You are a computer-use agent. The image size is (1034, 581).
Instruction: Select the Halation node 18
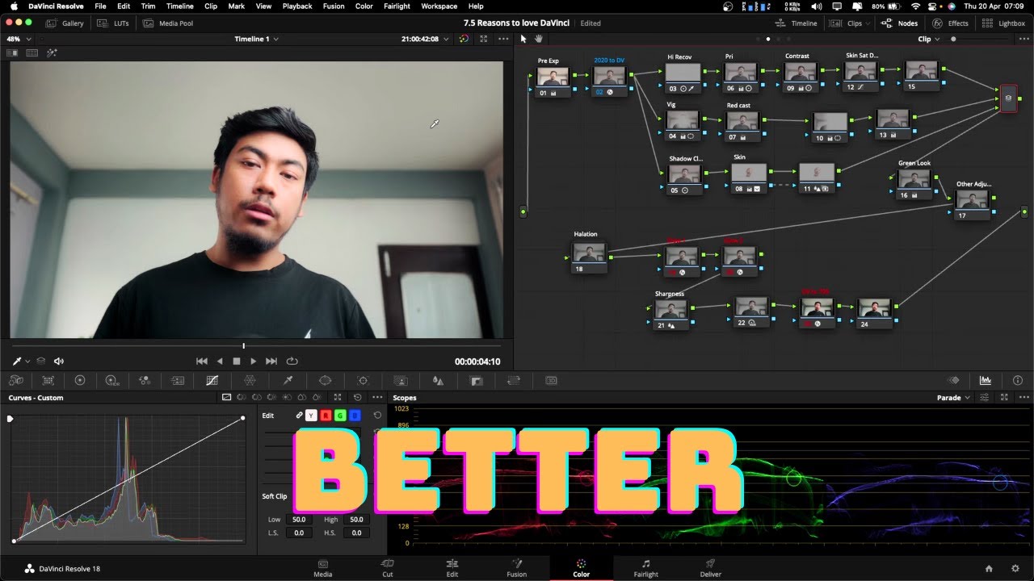pos(589,257)
